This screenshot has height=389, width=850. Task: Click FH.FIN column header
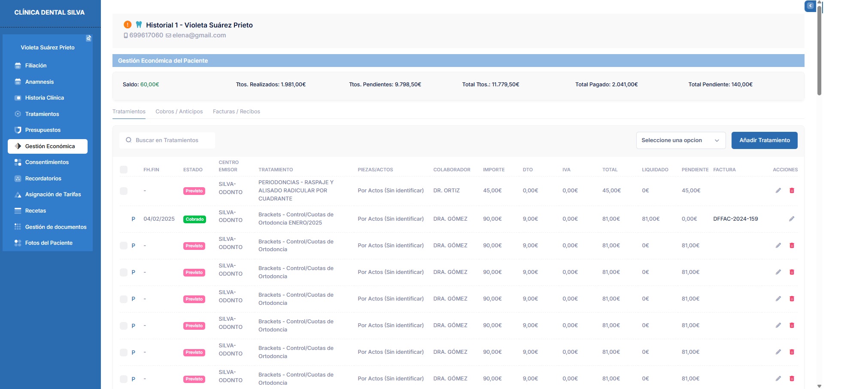tap(151, 170)
